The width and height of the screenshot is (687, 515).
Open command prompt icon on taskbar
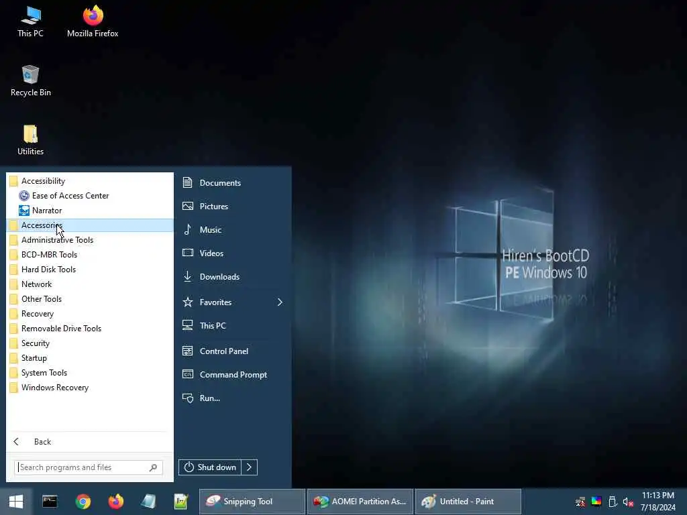50,502
